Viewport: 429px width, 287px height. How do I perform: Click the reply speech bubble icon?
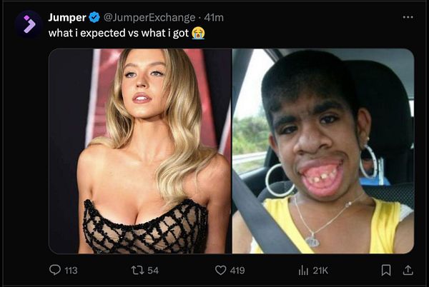[55, 270]
